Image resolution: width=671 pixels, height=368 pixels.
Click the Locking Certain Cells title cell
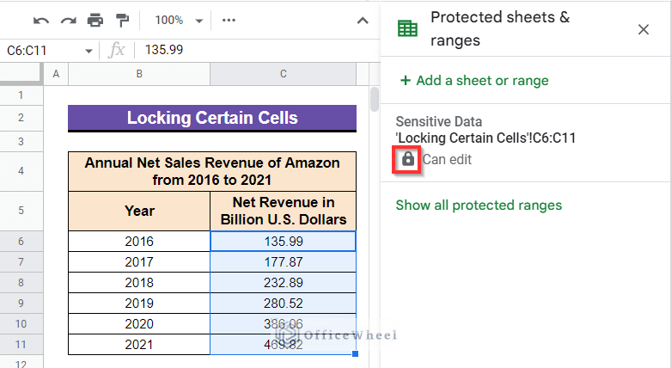212,118
